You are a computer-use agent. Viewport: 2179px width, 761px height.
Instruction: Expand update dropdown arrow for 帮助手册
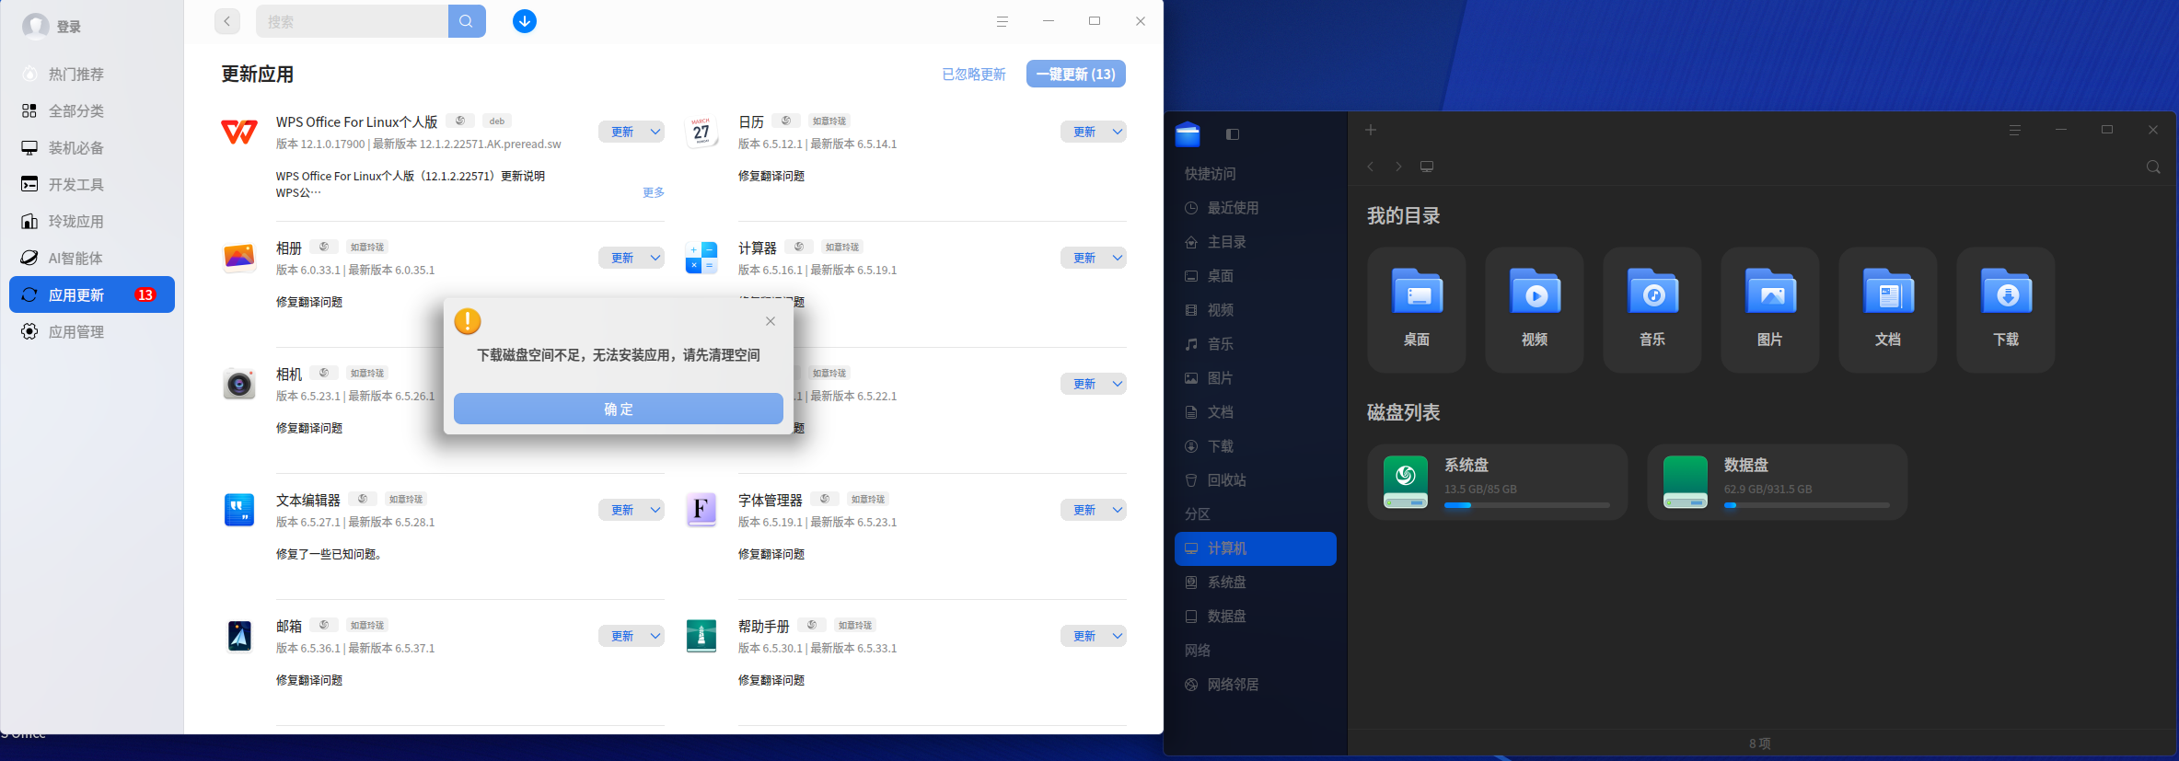[1118, 636]
